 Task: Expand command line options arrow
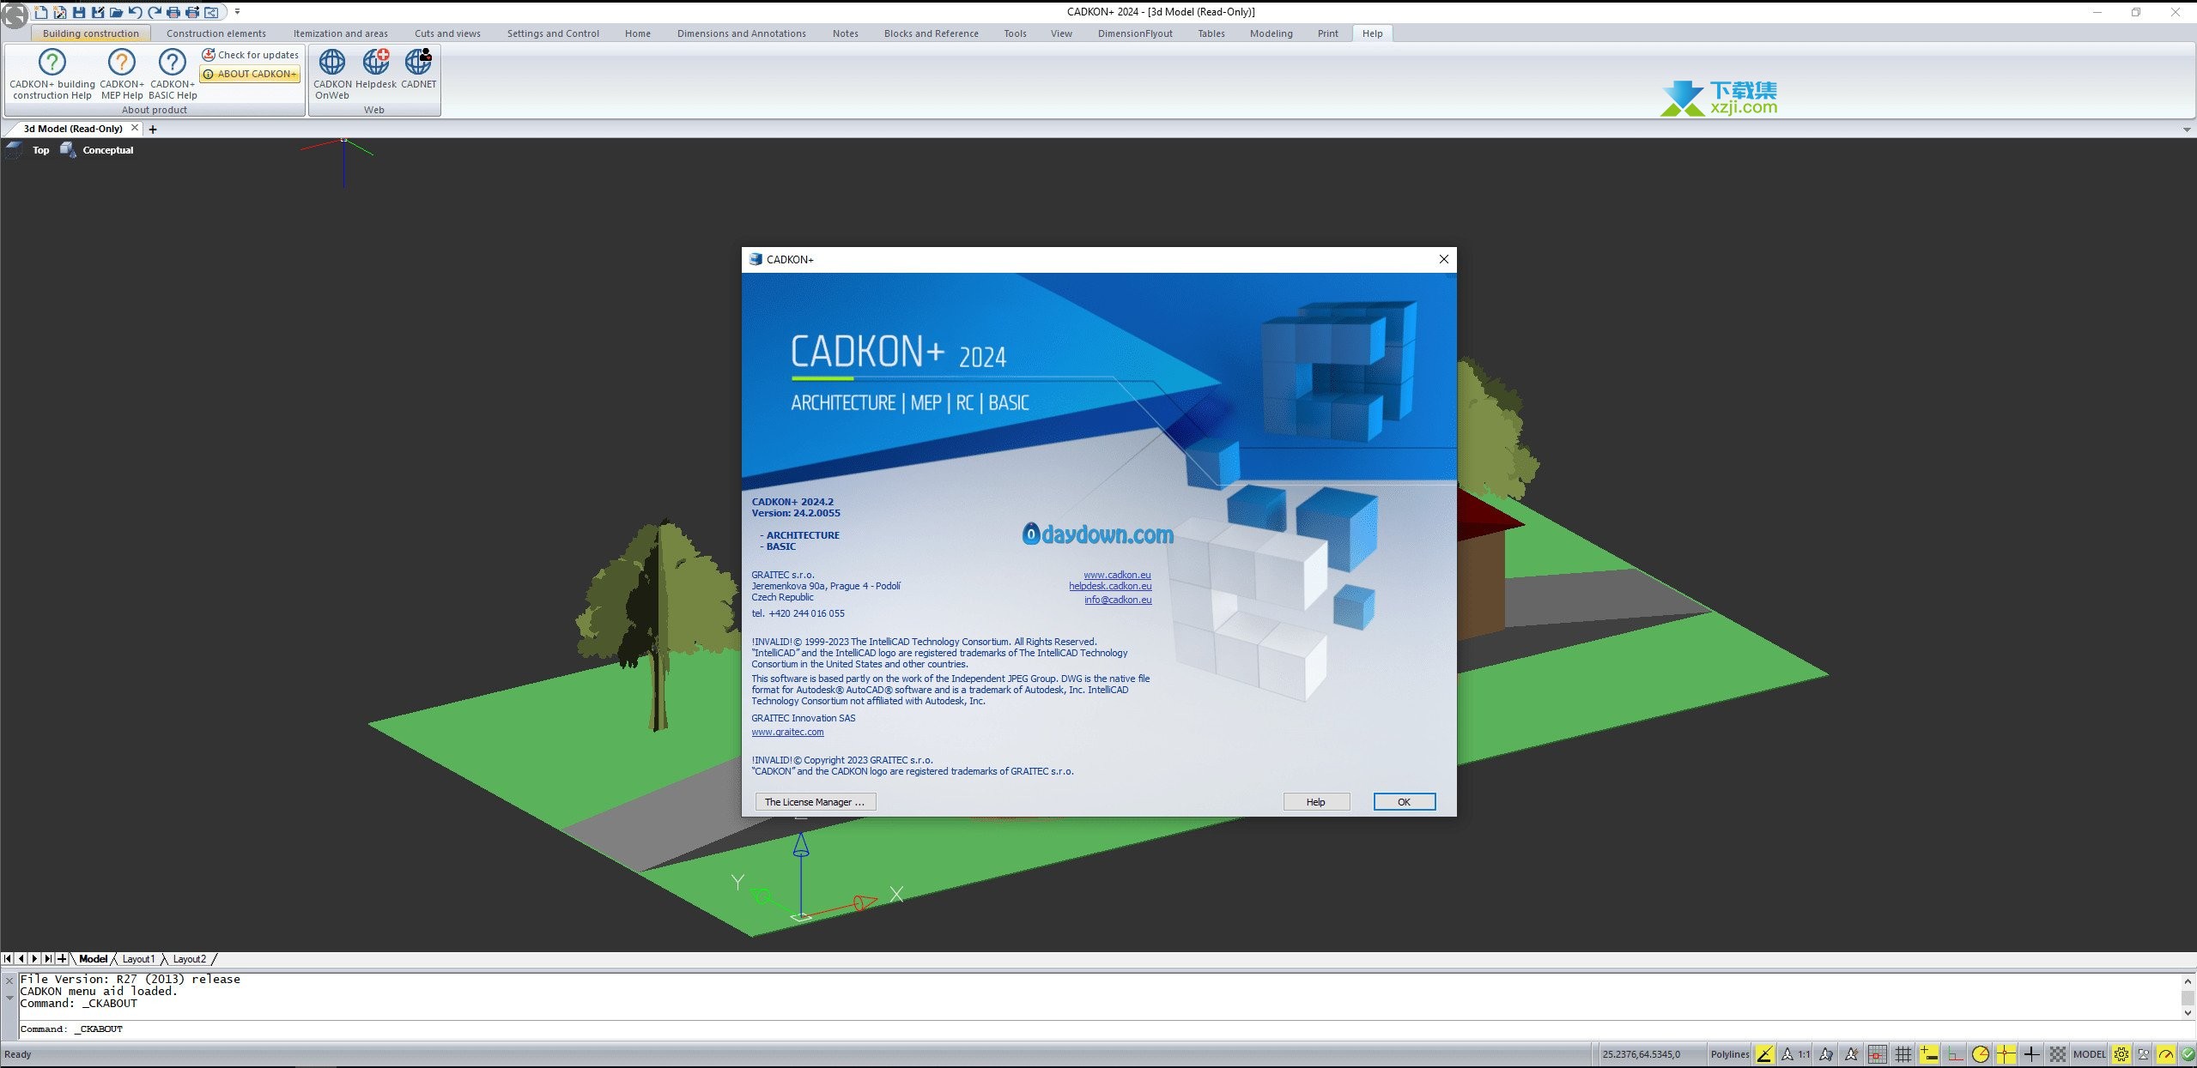tap(9, 998)
